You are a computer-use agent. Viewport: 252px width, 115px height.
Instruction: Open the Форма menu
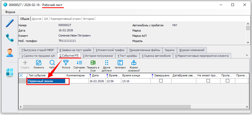[10, 12]
